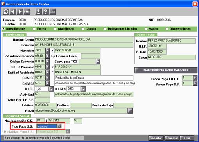
Task: Click the Actividad code field 591
Action: [42, 94]
